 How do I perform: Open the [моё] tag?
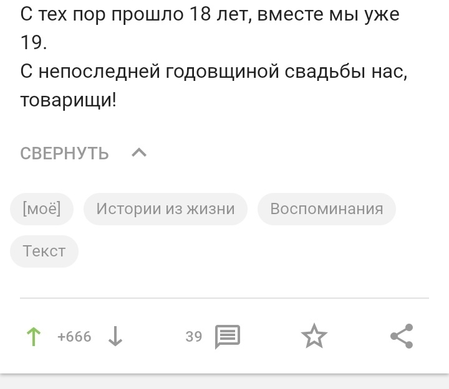pos(42,209)
